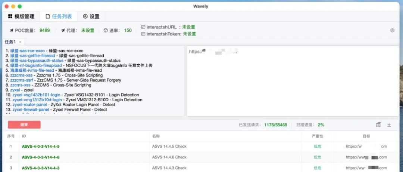Click the copy results icon
Viewport: 403px width, 172px height.
379,125
